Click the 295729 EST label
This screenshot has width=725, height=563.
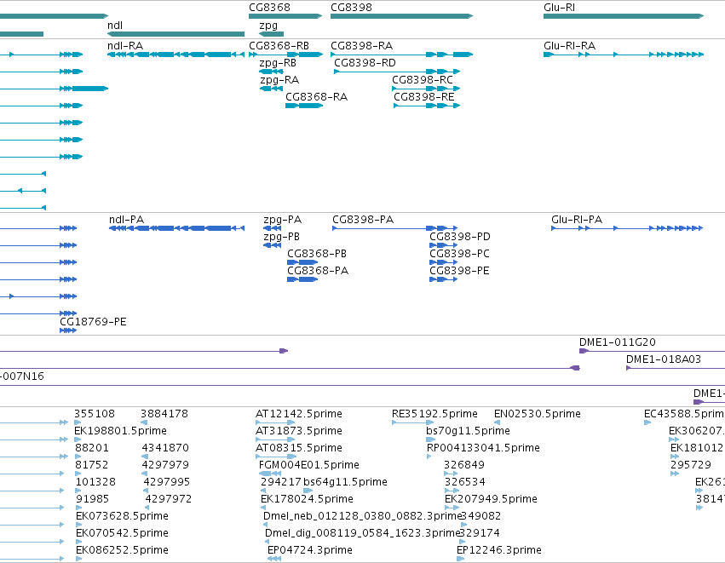coord(691,465)
